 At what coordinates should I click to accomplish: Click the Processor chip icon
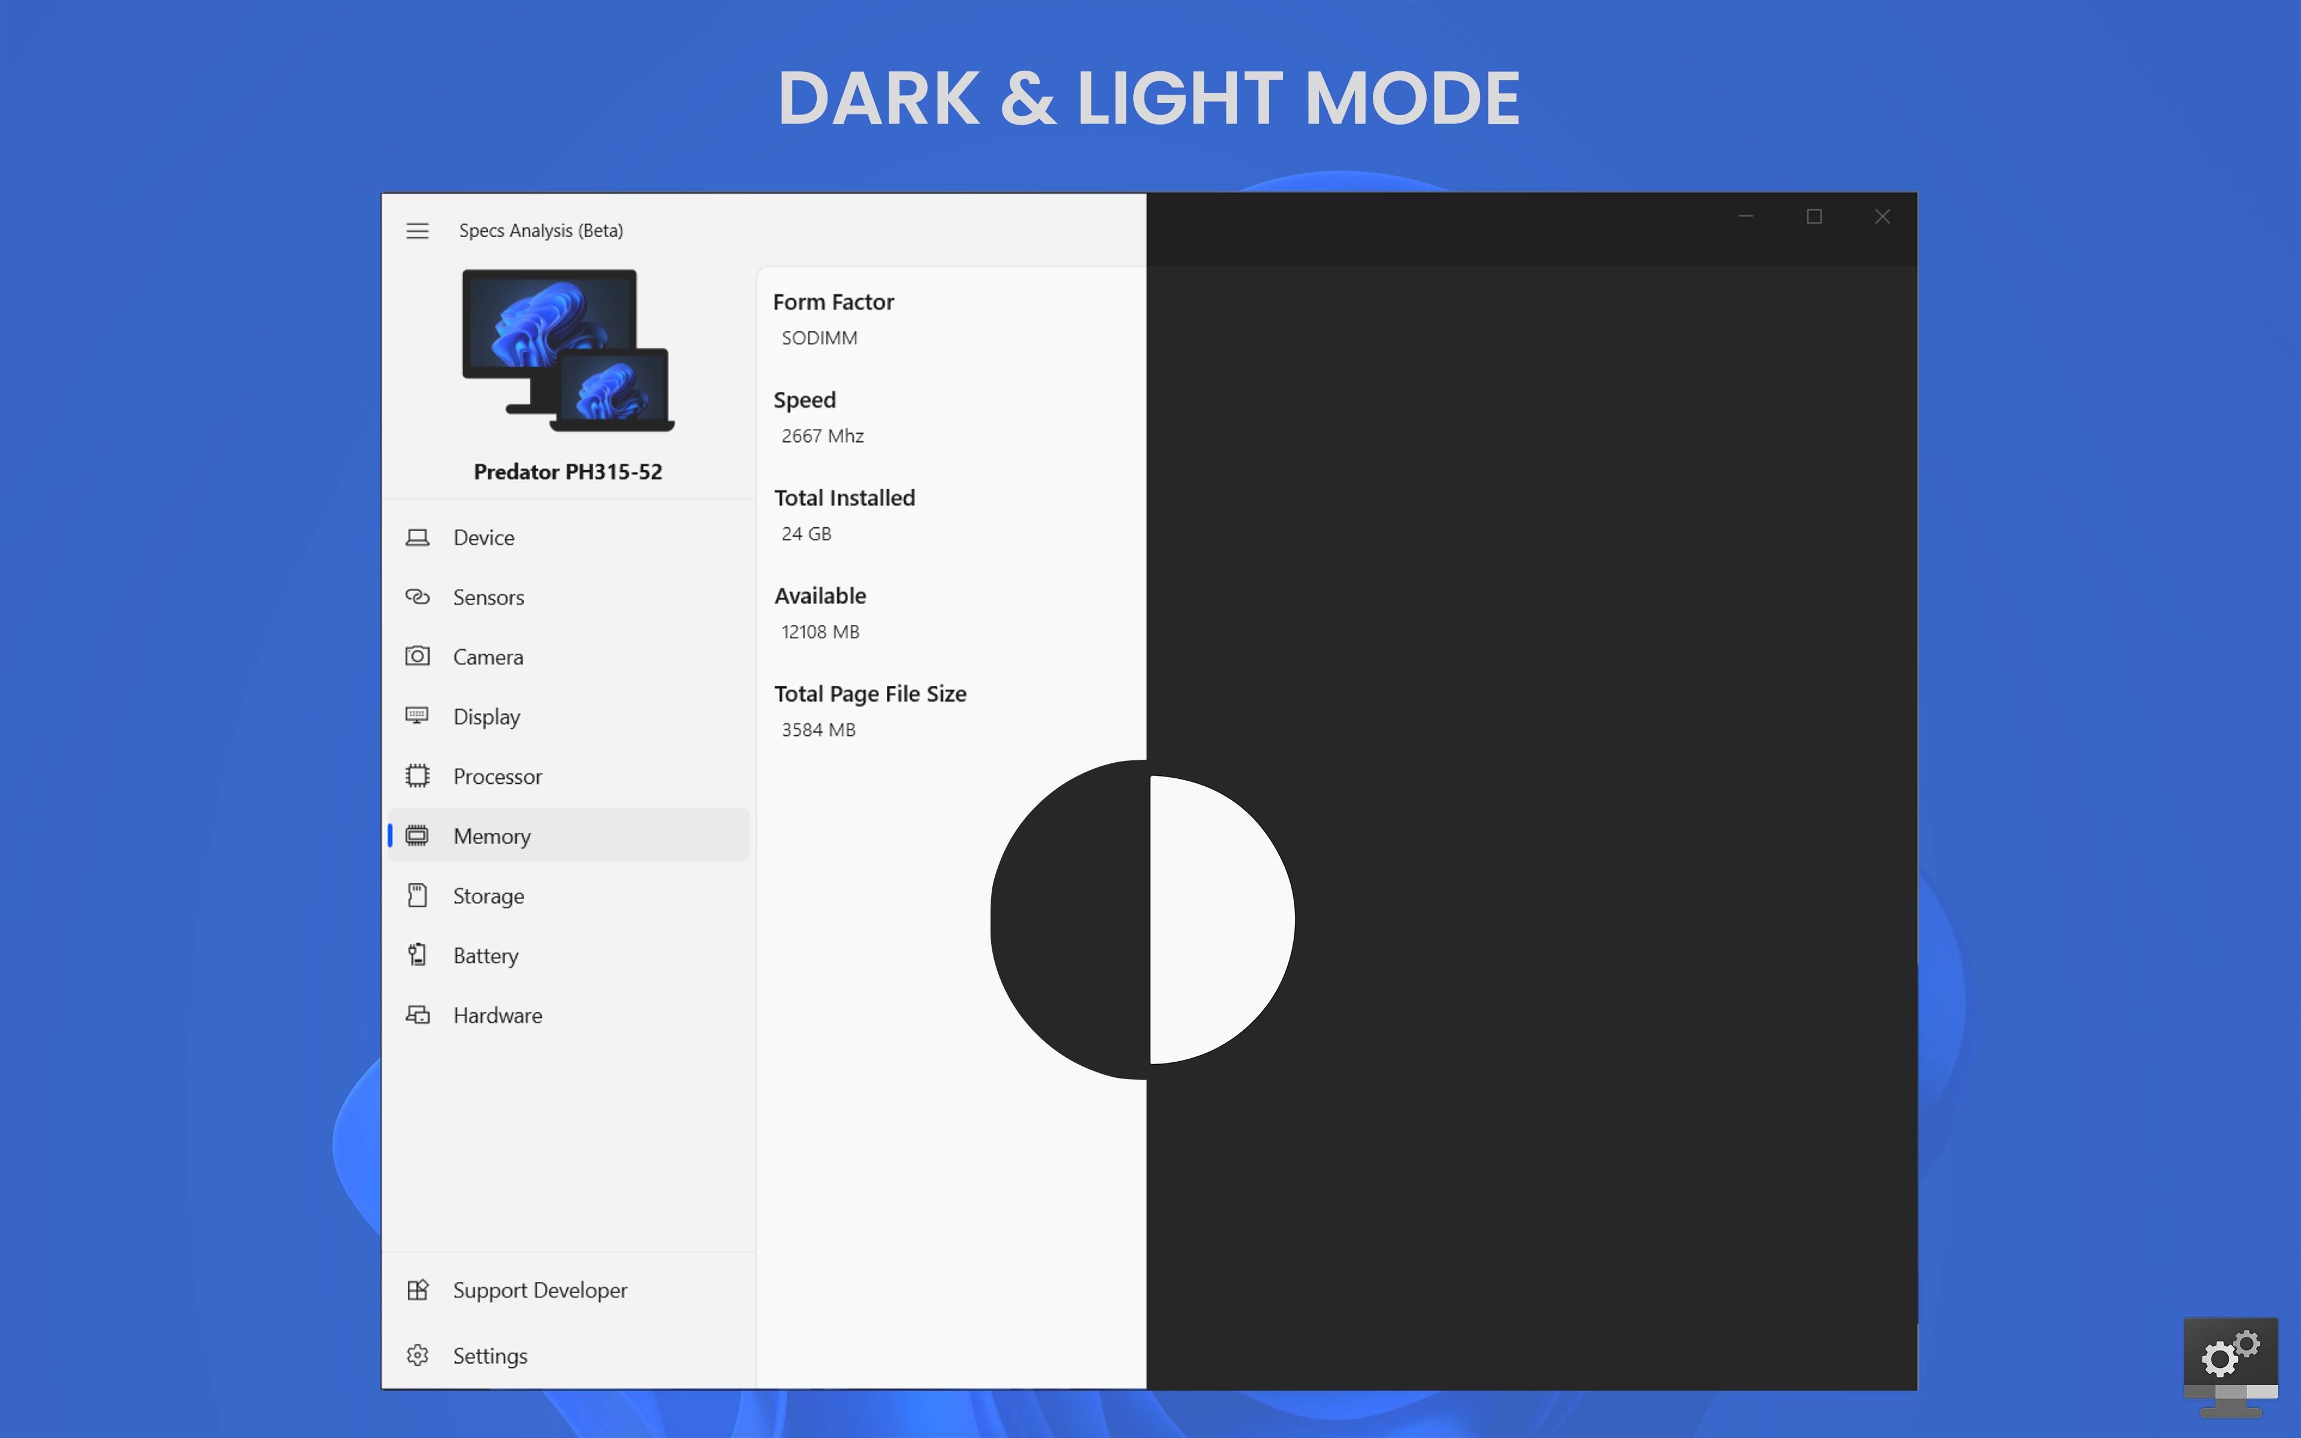(418, 776)
